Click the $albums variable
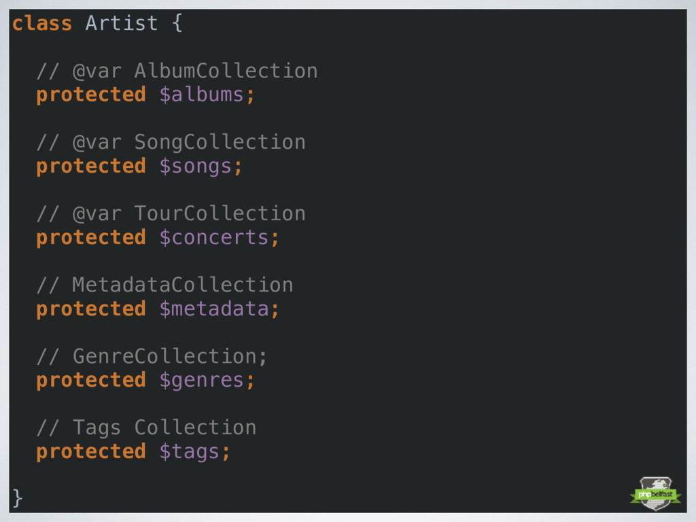696x522 pixels. point(201,94)
